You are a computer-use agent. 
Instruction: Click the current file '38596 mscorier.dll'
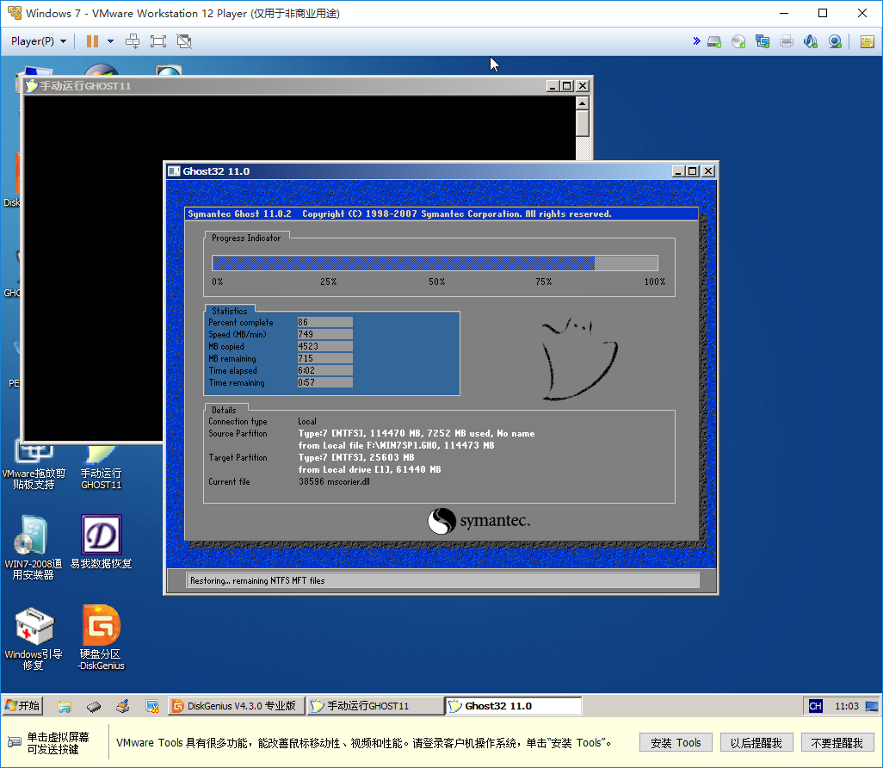click(x=334, y=482)
